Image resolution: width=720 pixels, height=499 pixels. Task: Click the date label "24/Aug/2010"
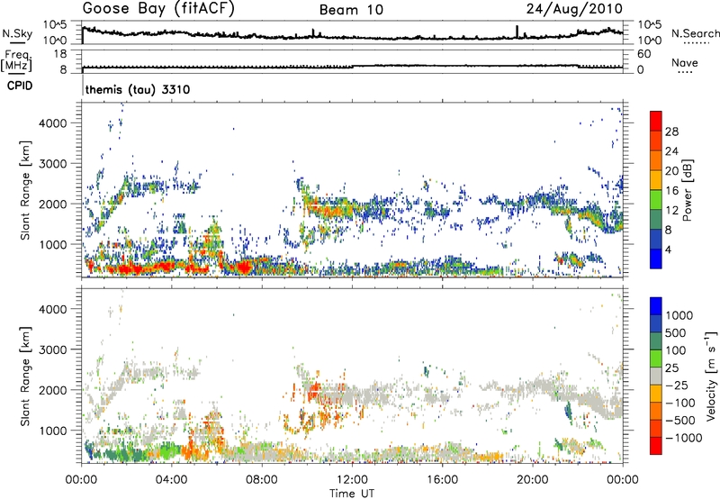tap(574, 9)
